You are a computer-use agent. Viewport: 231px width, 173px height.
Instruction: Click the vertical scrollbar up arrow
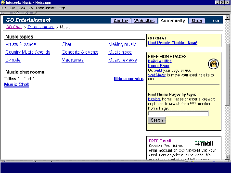pyautogui.click(x=227, y=17)
